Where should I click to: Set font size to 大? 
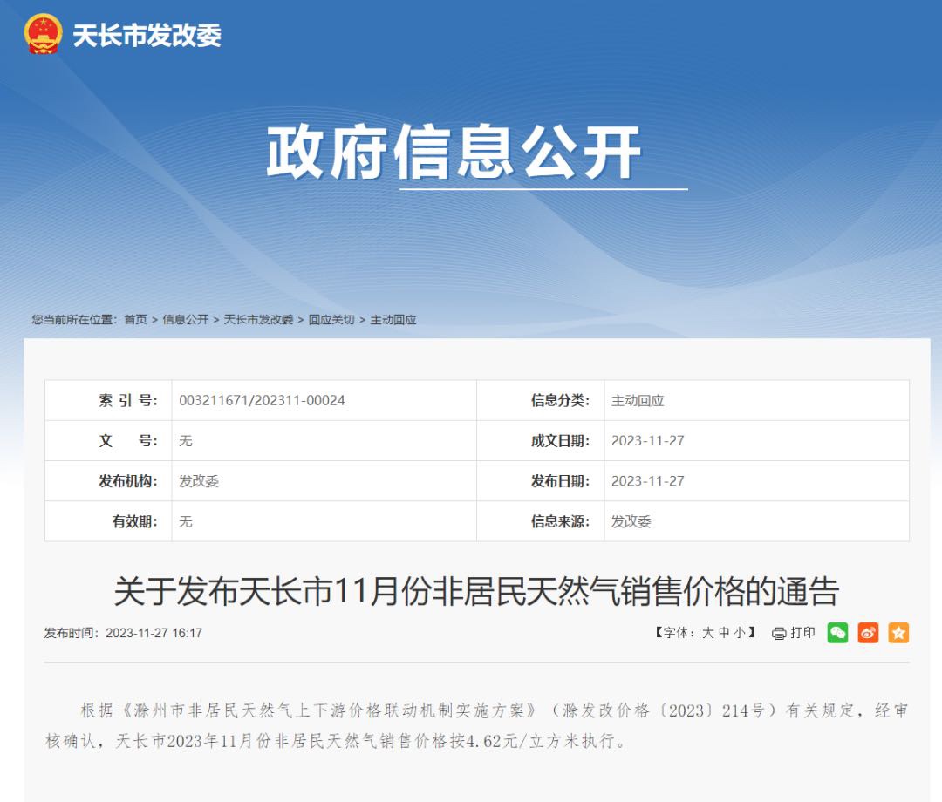(x=708, y=633)
